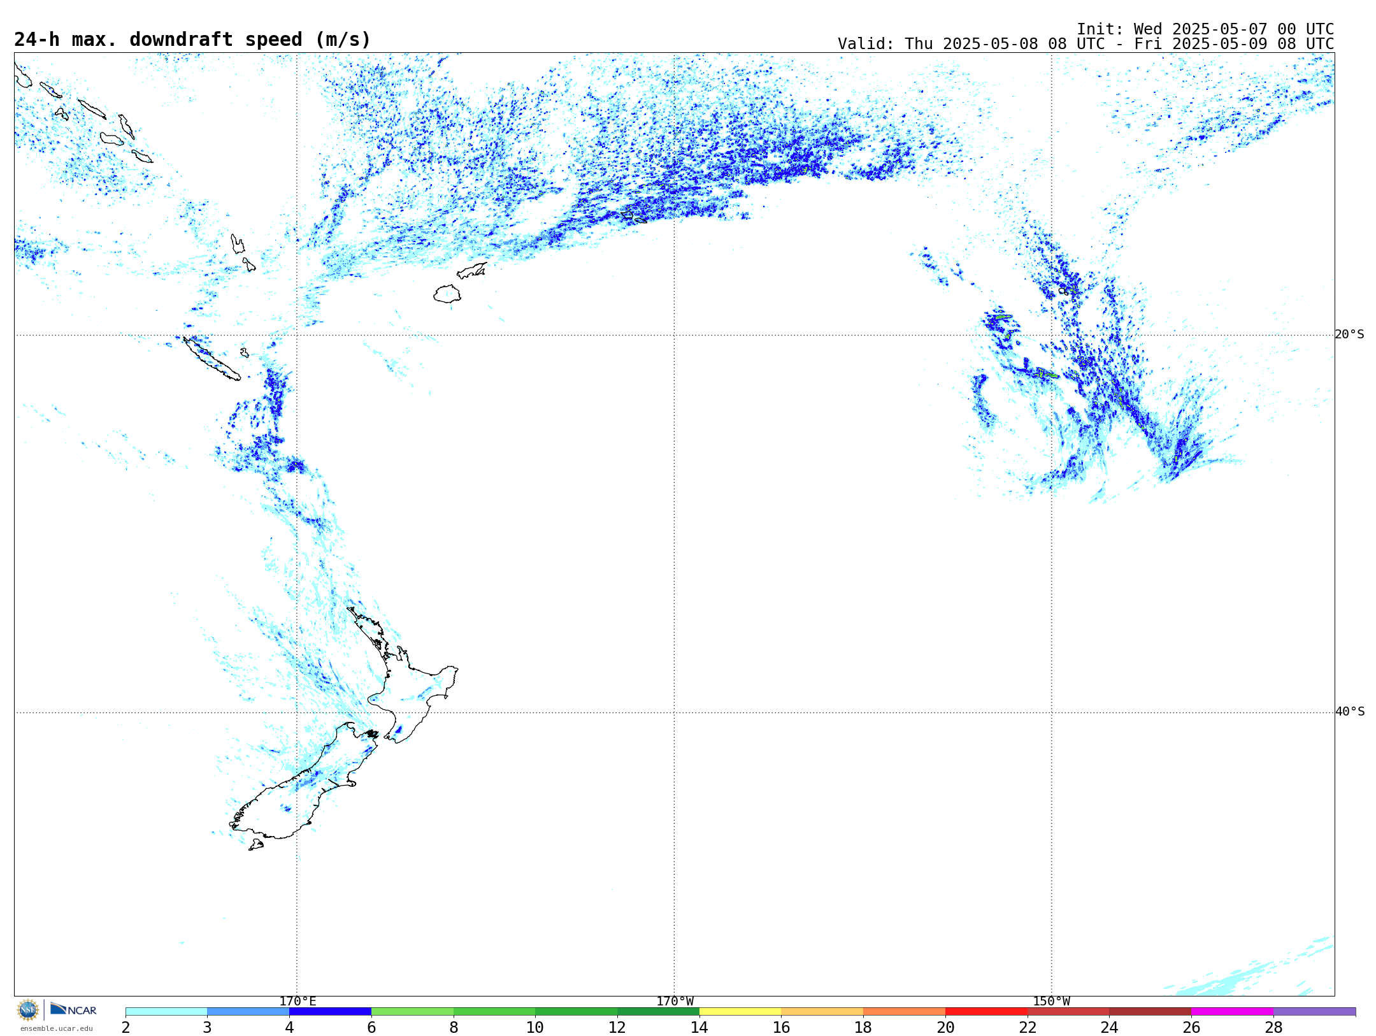Click the colorbar tick label 14
This screenshot has width=1376, height=1036.
[699, 1027]
